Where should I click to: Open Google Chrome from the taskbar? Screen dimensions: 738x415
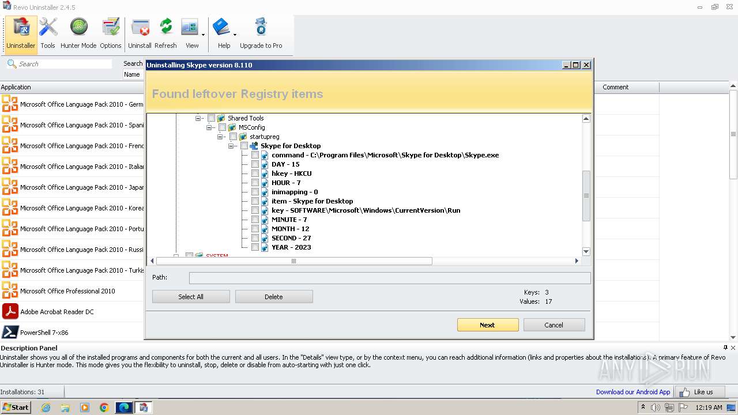[104, 408]
